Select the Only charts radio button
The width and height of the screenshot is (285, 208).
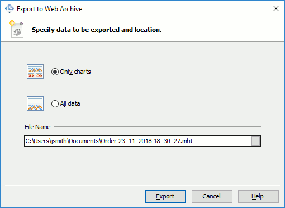pos(55,72)
